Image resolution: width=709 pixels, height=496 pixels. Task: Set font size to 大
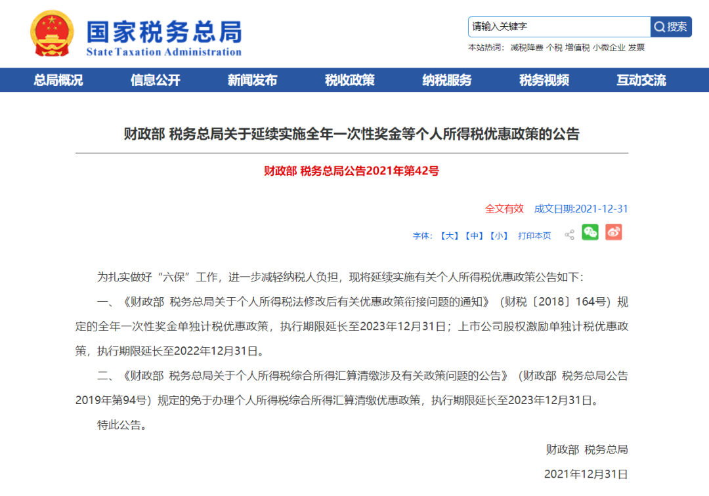pyautogui.click(x=450, y=236)
